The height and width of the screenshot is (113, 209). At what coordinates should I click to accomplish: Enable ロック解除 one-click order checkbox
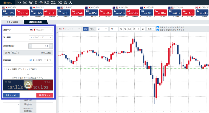pyautogui.click(x=5, y=69)
